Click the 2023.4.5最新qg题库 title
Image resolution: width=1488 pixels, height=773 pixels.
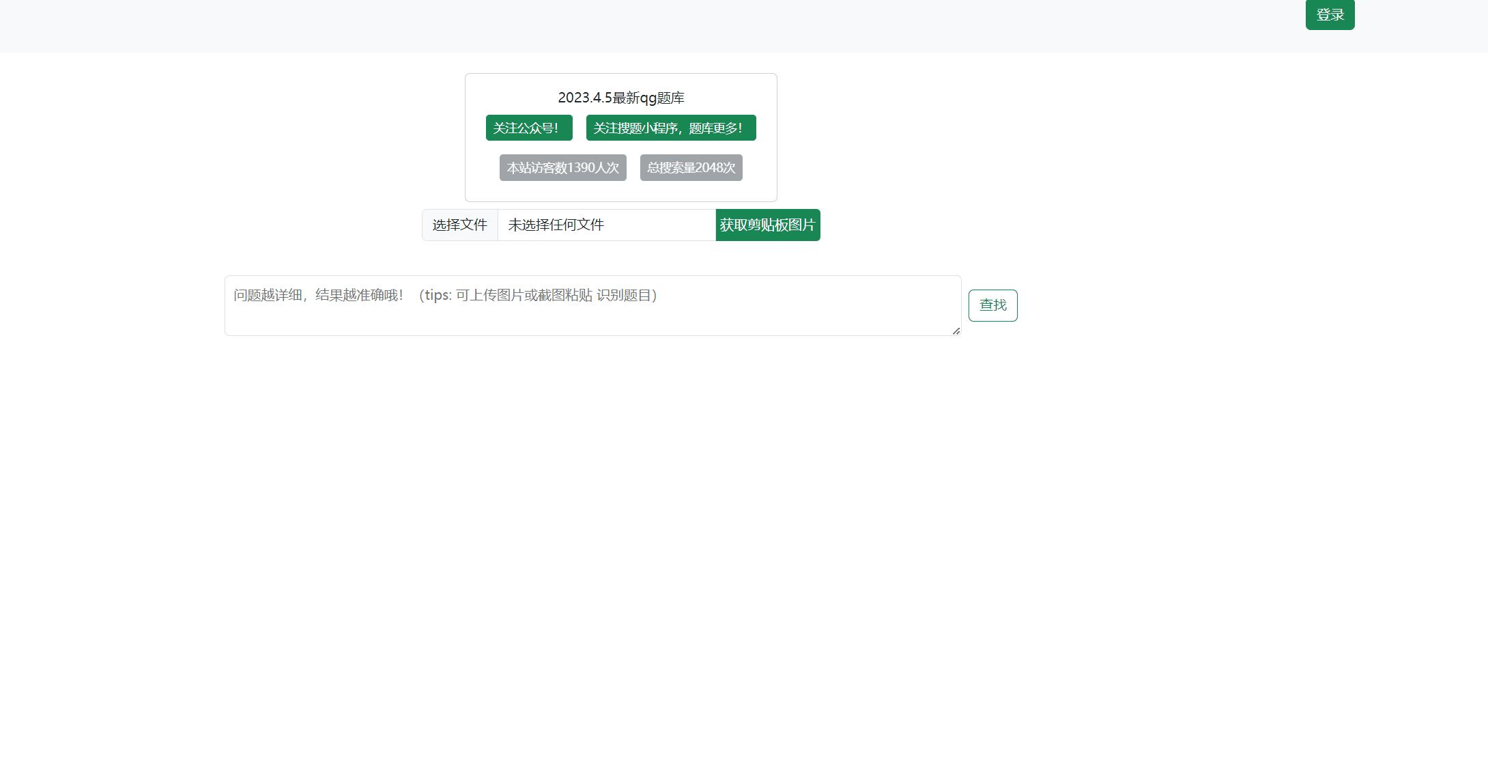[x=621, y=98]
